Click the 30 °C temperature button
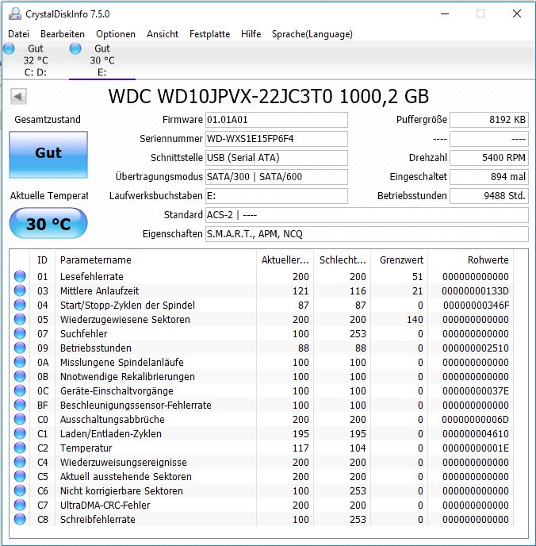This screenshot has width=536, height=546. coord(48,223)
